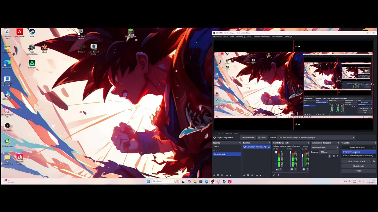Open Paneles menu
Image resolution: width=378 pixels, height=212 pixels.
coord(240,37)
